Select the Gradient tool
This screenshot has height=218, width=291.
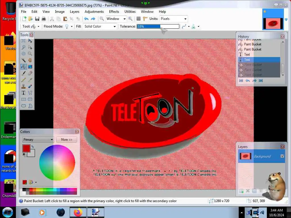click(x=30, y=67)
